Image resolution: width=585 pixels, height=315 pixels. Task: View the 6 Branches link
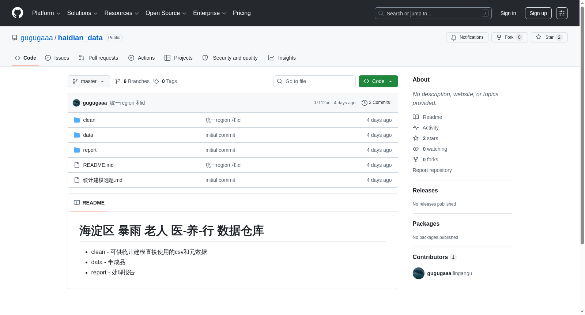132,81
